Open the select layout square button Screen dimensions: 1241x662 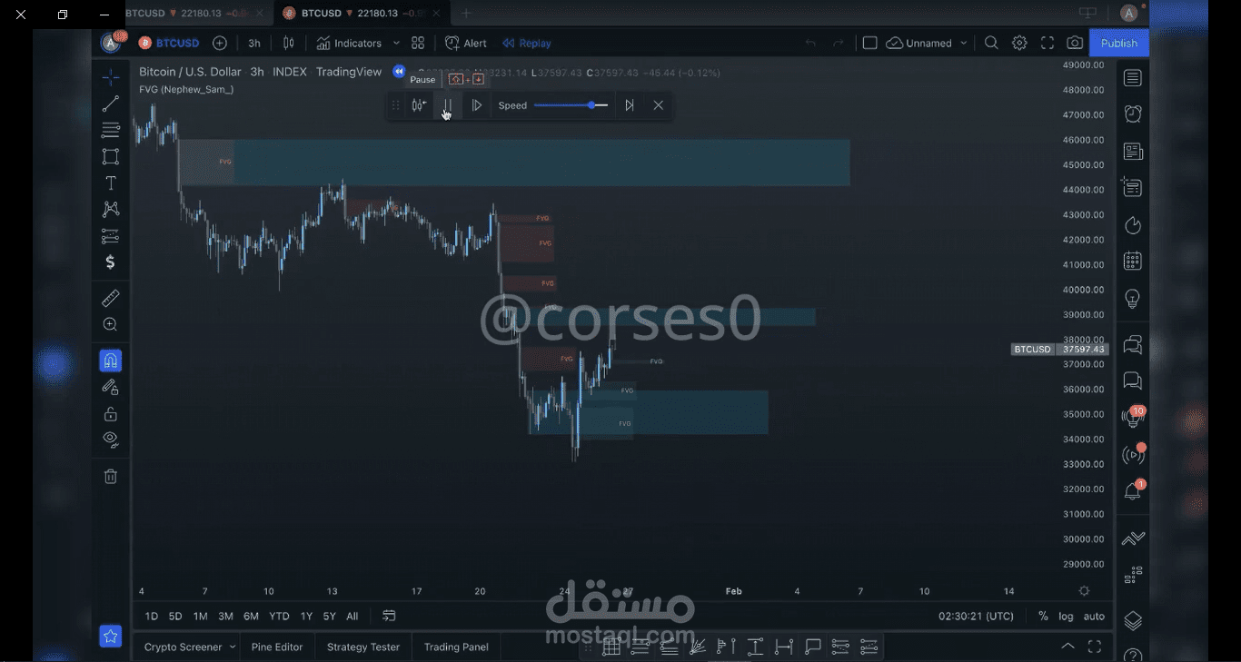pyautogui.click(x=869, y=43)
